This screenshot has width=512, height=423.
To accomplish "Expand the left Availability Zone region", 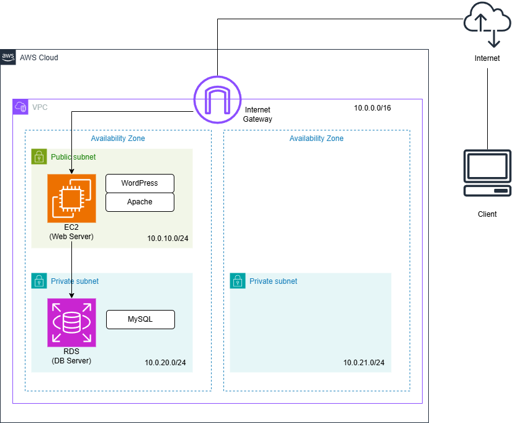I will point(118,138).
